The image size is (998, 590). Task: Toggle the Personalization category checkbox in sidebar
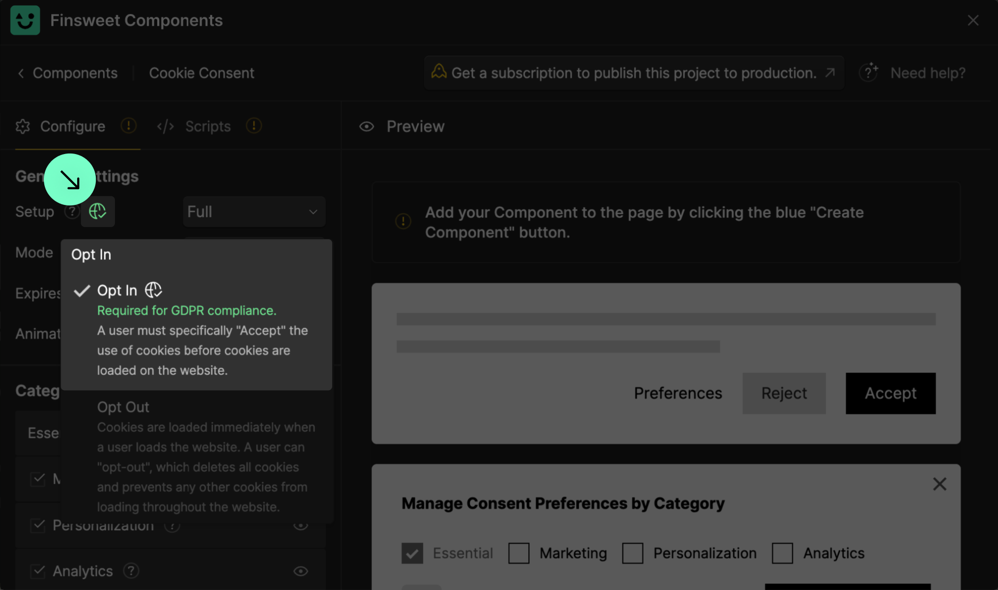tap(38, 525)
